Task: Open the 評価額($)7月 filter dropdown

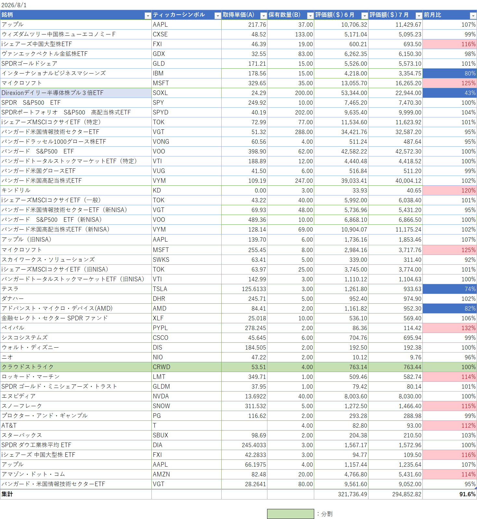Action: 419,16
